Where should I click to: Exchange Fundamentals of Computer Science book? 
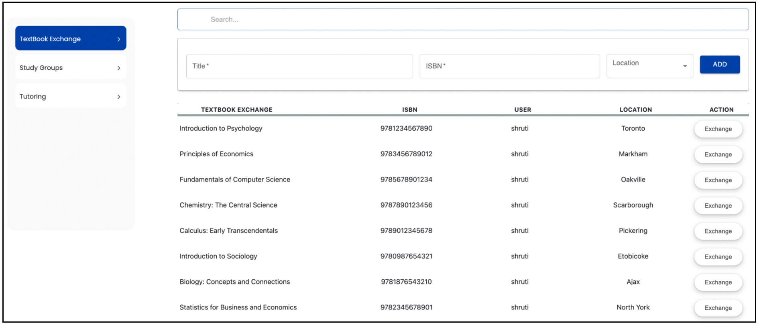point(718,180)
